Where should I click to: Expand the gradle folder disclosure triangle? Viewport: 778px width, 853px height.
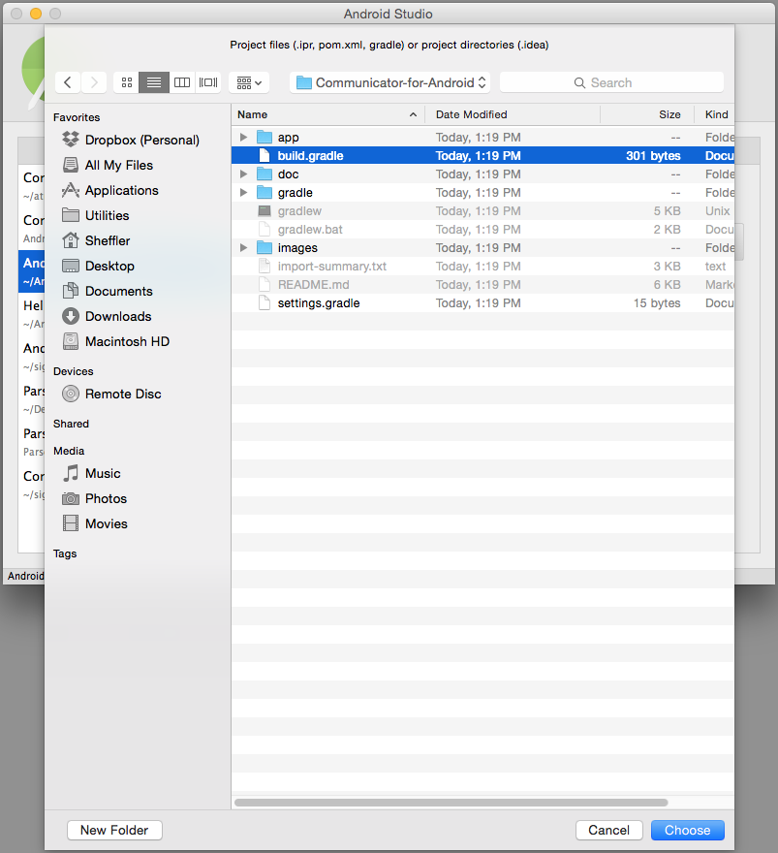pyautogui.click(x=243, y=193)
